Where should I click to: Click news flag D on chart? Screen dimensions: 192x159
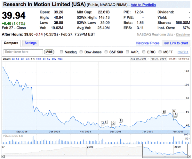tap(174, 111)
